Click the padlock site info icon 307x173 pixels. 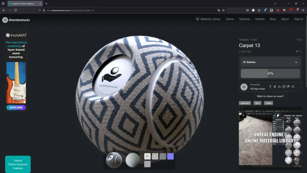[44, 11]
